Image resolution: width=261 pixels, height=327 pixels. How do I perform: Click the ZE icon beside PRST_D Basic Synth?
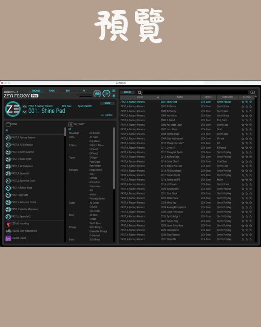pyautogui.click(x=8, y=159)
